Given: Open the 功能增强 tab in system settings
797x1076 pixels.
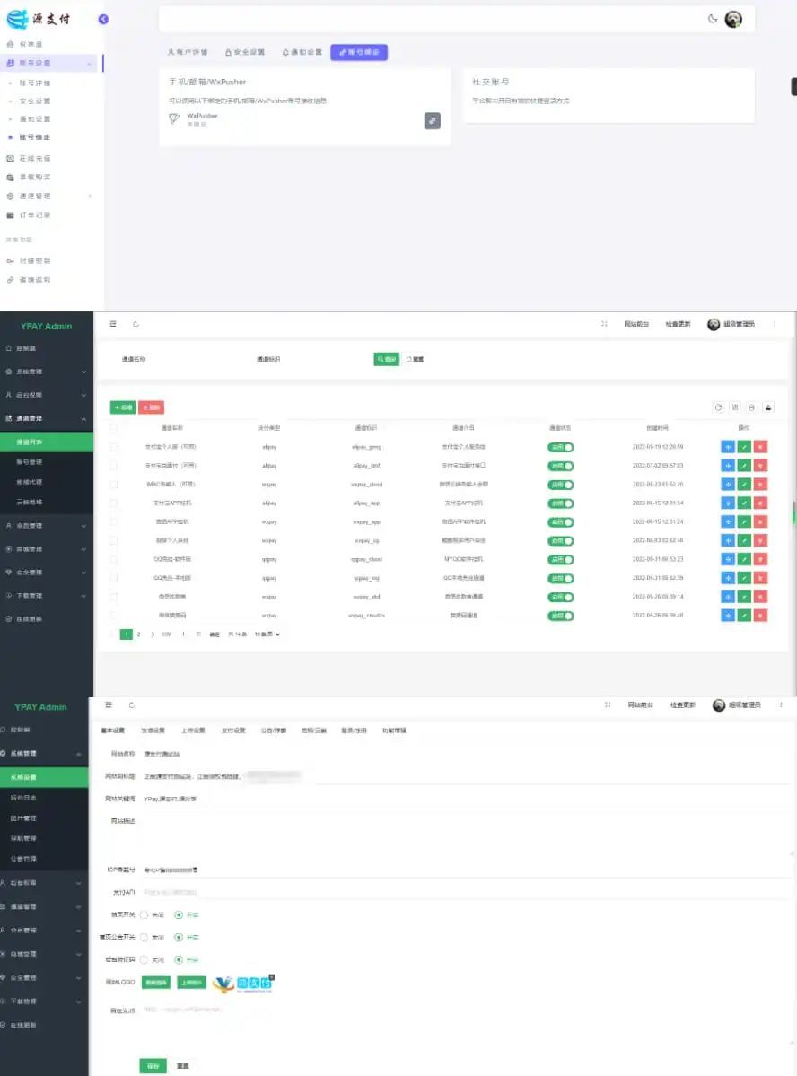Looking at the screenshot, I should [x=394, y=730].
